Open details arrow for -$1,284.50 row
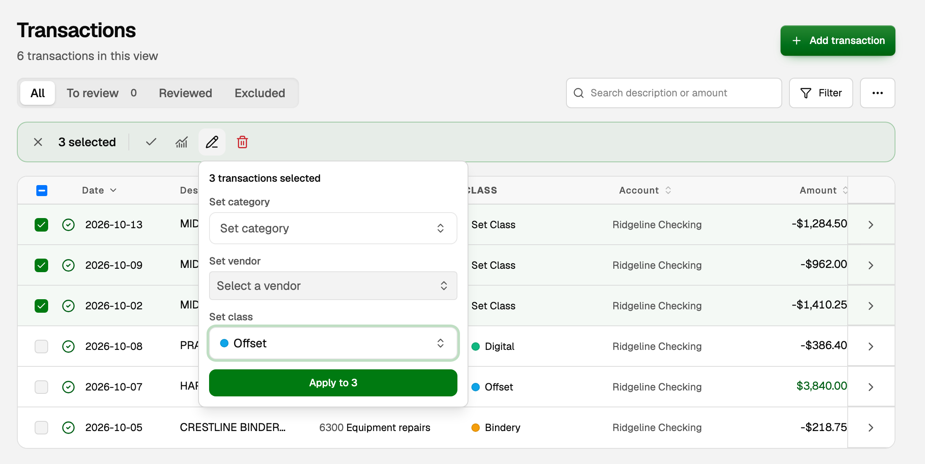 [x=871, y=225]
